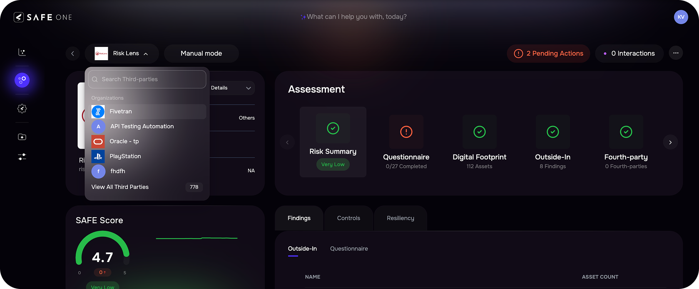Open the 0 Interactions button

point(629,54)
